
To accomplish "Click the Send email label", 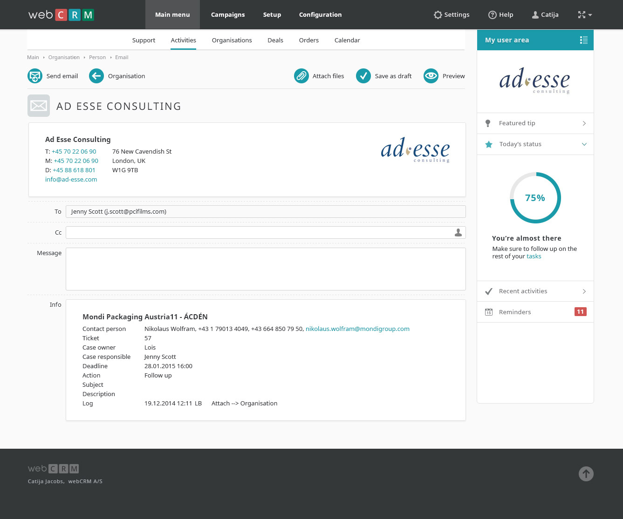I will (62, 76).
